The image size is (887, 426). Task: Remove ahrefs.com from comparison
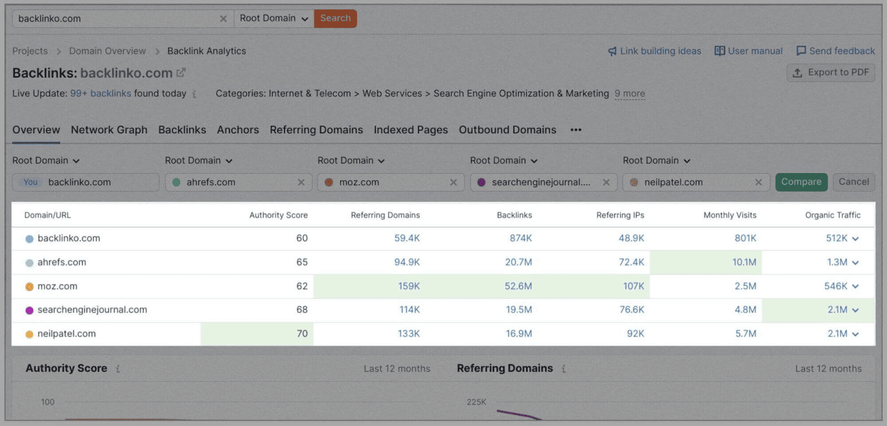tap(301, 182)
